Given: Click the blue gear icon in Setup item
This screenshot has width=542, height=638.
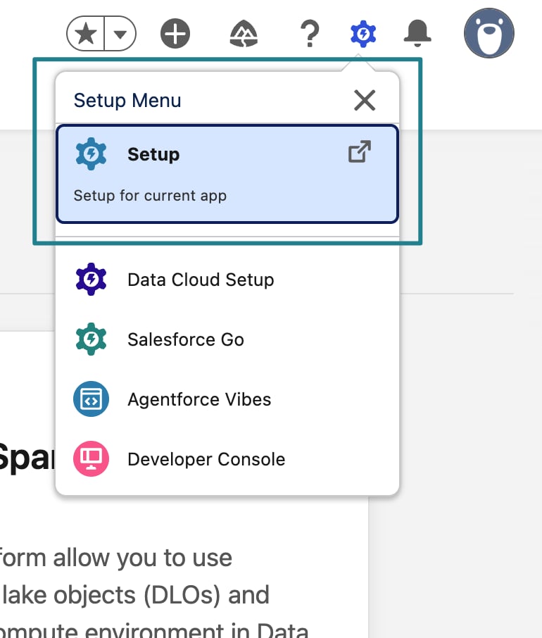Looking at the screenshot, I should 91,154.
